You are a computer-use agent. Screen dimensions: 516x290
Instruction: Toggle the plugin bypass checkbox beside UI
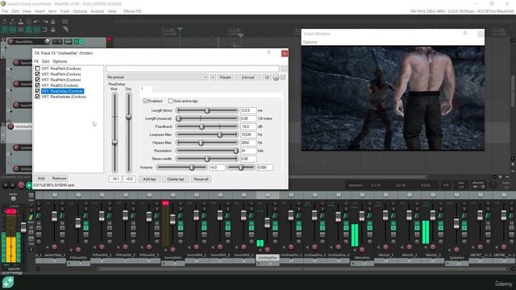[x=283, y=77]
